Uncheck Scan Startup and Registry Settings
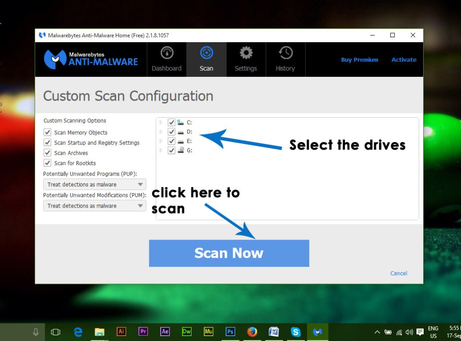The height and width of the screenshot is (341, 461). click(47, 142)
